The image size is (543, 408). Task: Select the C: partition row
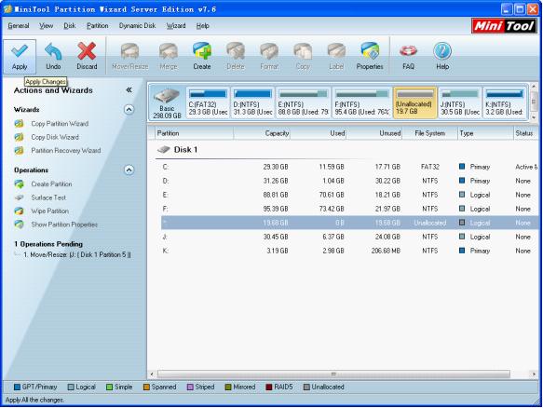349,167
